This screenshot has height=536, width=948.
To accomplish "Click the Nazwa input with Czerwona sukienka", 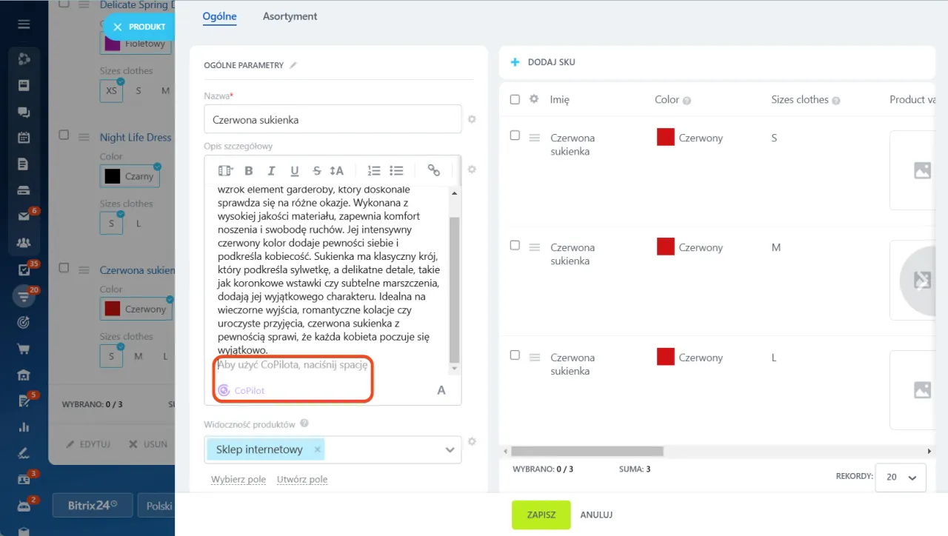I will (333, 119).
